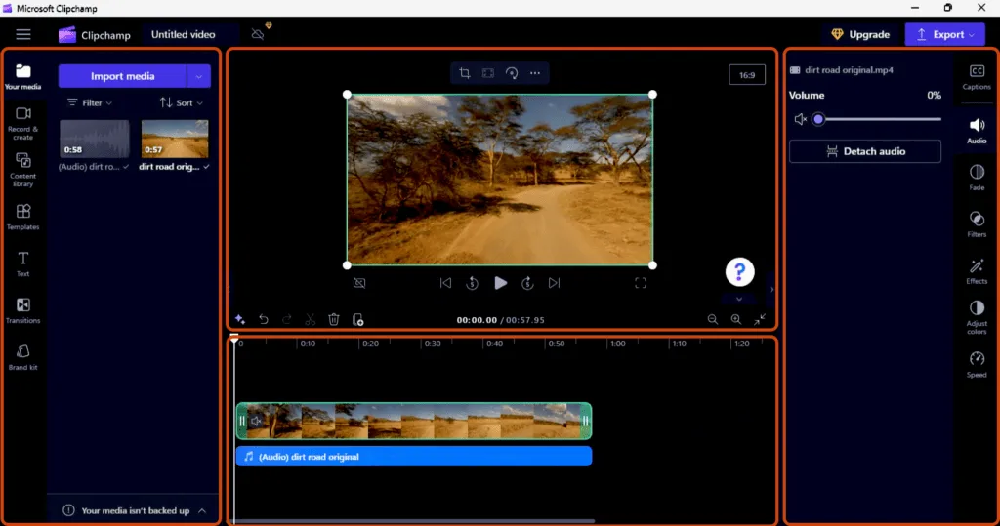
Task: Duplicate the selected clip
Action: click(x=357, y=319)
